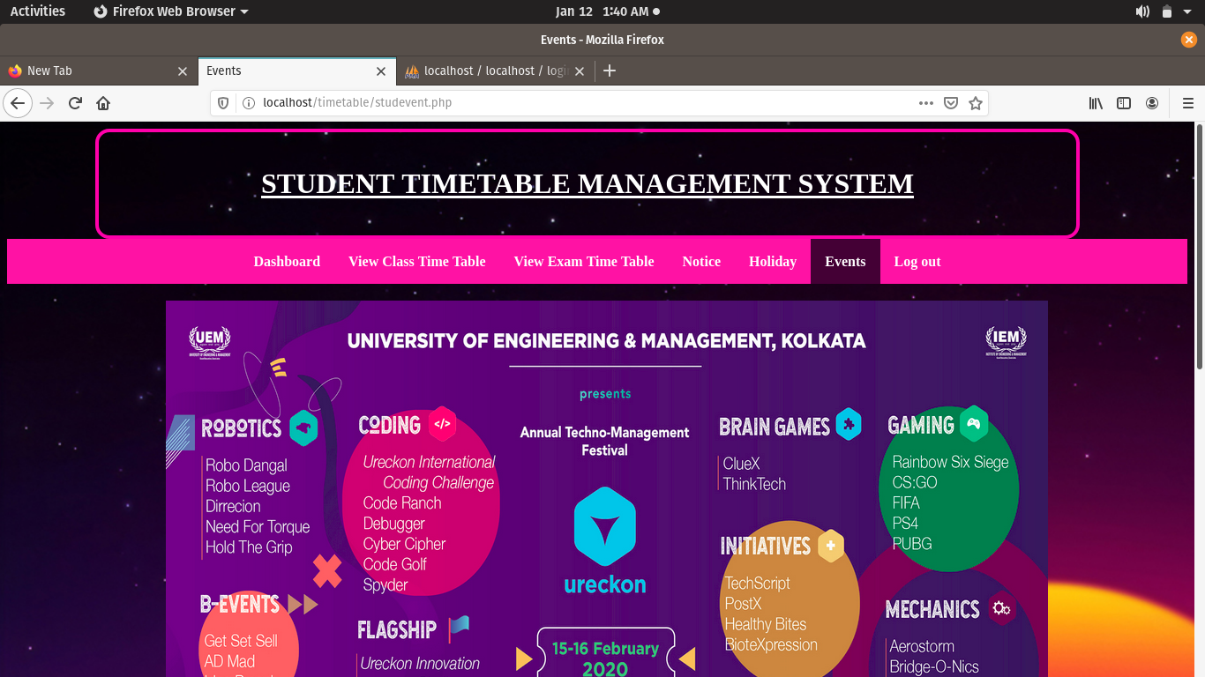Show site information icon in address bar

[248, 103]
